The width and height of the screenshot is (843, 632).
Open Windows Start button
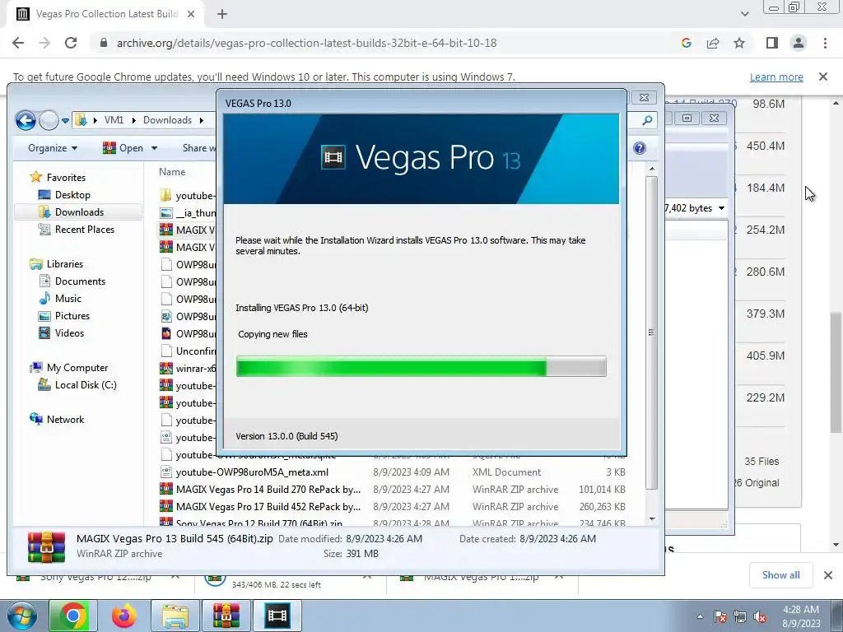click(x=22, y=616)
